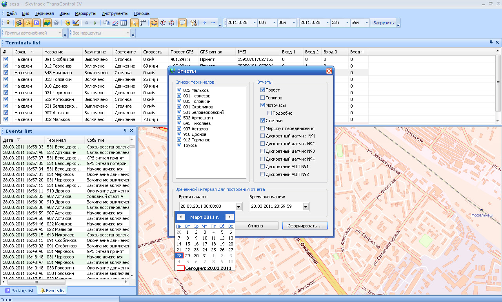The height and width of the screenshot is (302, 502).
Task: Open the chart graph toolbar icon
Action: tap(115, 23)
